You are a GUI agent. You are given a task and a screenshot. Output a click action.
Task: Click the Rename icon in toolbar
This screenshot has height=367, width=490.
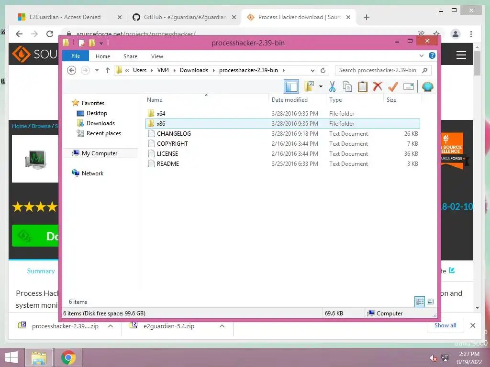point(409,86)
